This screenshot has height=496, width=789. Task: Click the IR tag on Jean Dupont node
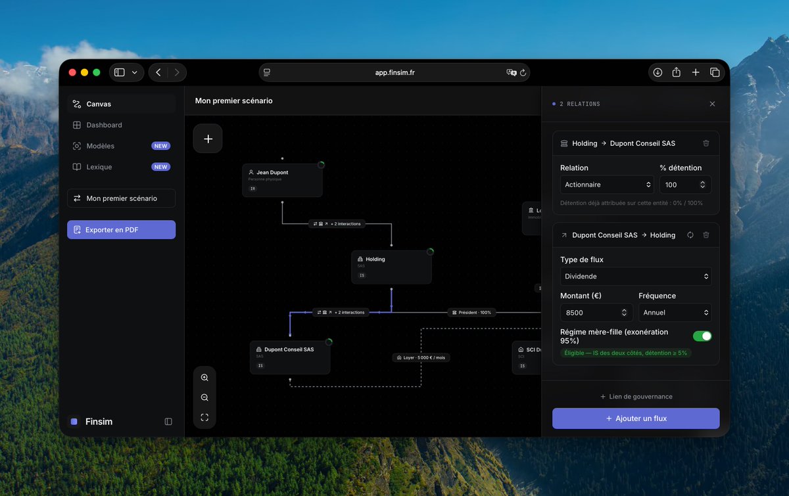pos(252,189)
